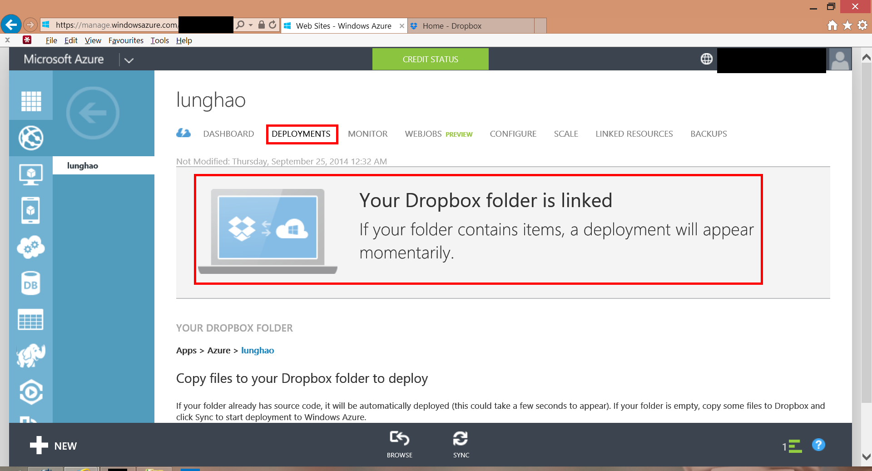Open All Items grid icon in sidebar
This screenshot has height=471, width=872.
(x=31, y=101)
